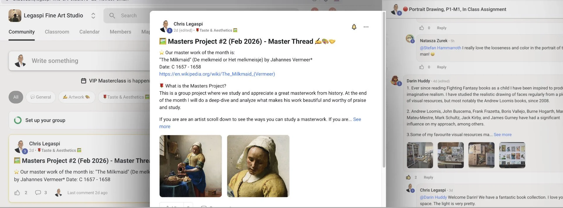Screen dimensions: 563x208
Task: Like the first comment above Natasza Zurek
Action: pos(421,28)
